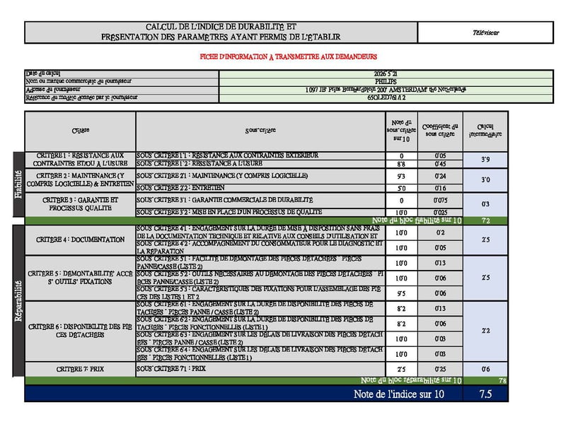This screenshot has width=566, height=424.
Task: Click 'CRITERE 6 : DISPONIBILITE DES PIECES DETACHEES' cell
Action: click(81, 331)
